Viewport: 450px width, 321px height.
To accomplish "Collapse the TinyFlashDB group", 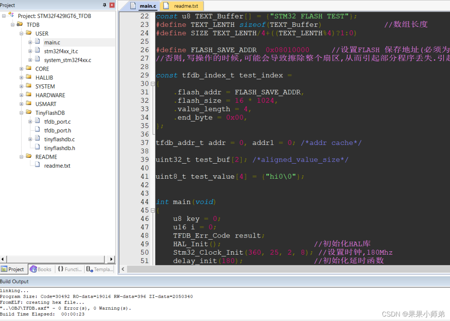I will [21, 113].
